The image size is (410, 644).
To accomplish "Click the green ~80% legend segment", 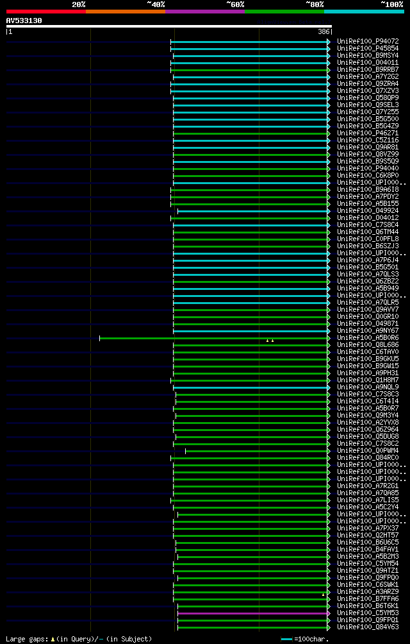I will pos(284,12).
